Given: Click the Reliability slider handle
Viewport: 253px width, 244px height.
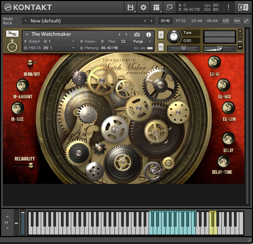Looking at the screenshot, I should pos(30,165).
